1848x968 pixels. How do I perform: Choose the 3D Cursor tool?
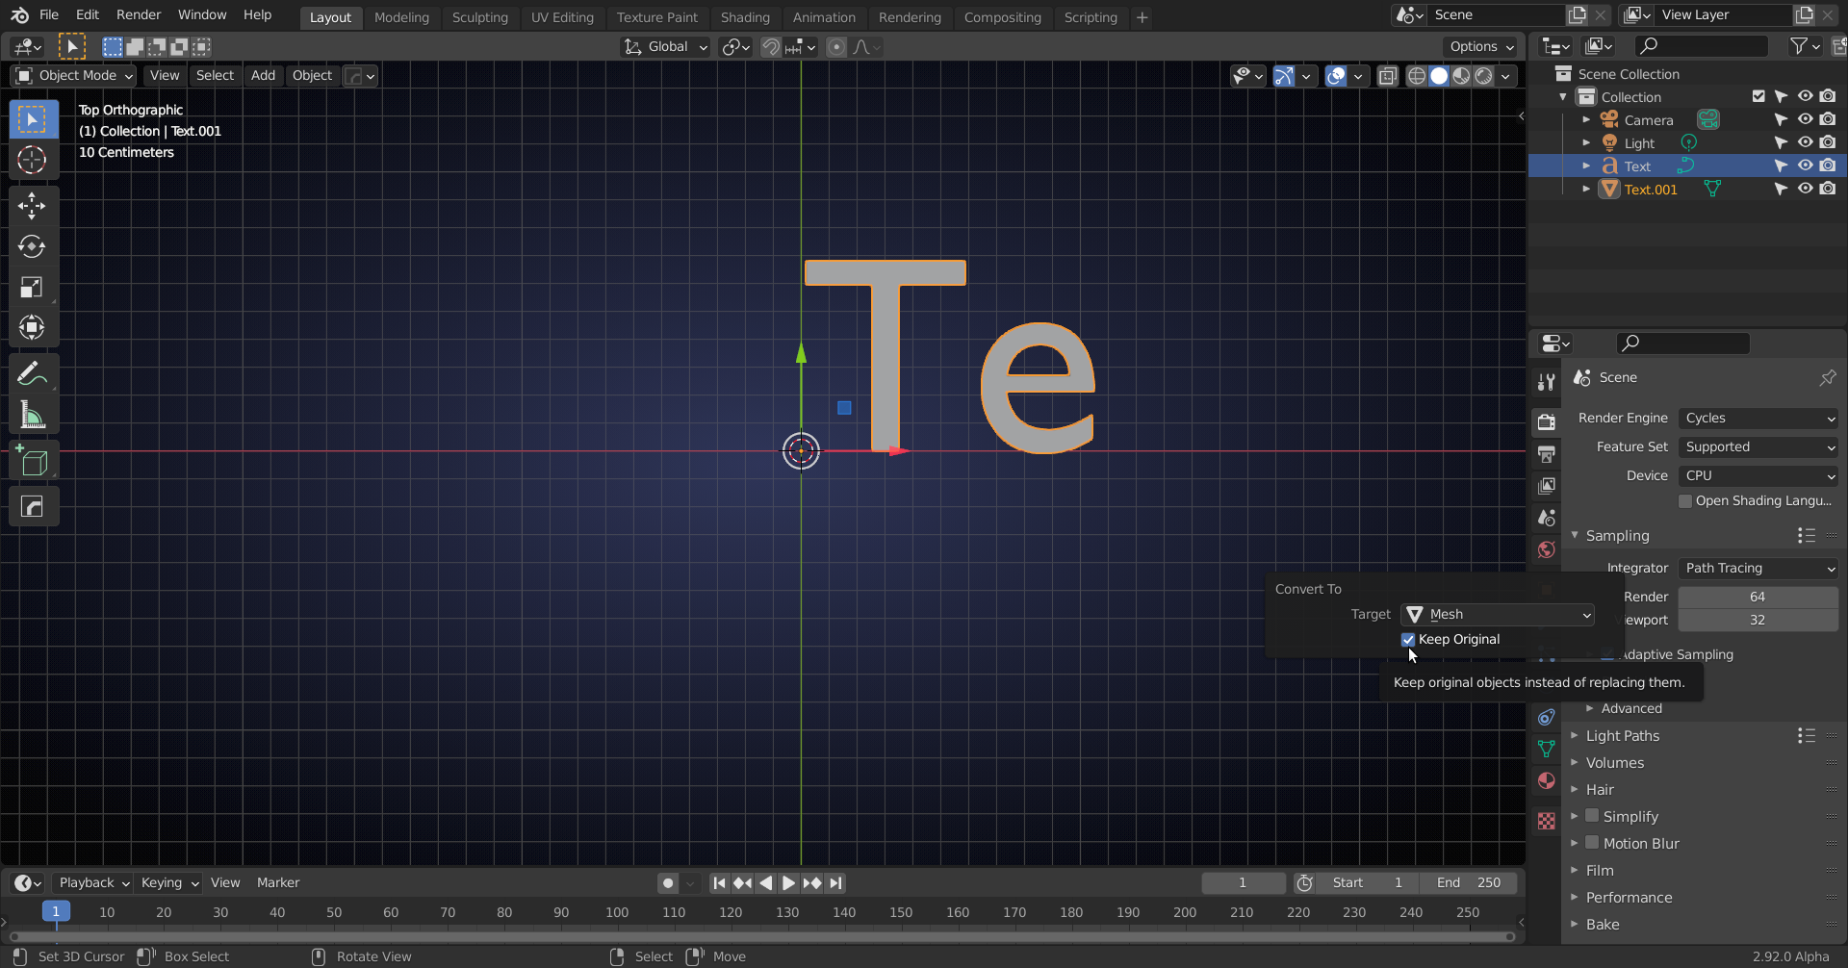click(x=32, y=160)
